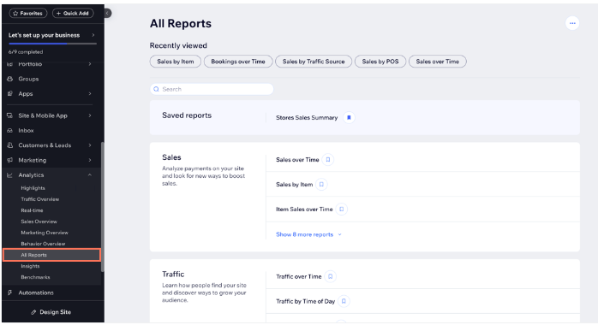
Task: Expand the Apps menu chevron
Action: pos(90,93)
